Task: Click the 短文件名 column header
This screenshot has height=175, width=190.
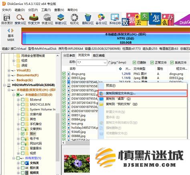Action: coord(182,69)
